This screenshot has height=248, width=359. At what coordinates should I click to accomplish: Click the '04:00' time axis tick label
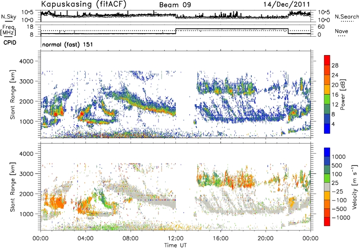click(x=86, y=239)
